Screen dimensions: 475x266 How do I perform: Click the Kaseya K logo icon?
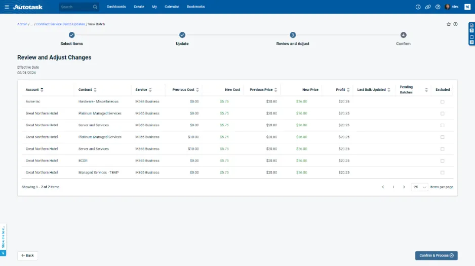467,7
